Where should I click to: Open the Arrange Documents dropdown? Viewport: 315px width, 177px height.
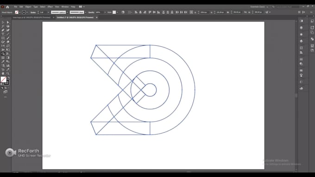82,7
